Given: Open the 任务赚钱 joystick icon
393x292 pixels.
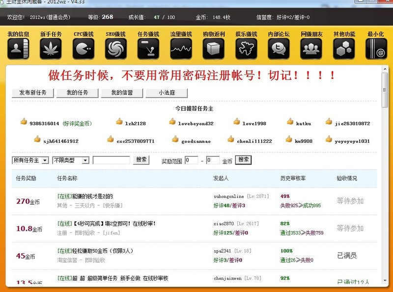Looking at the screenshot, I should tap(148, 49).
